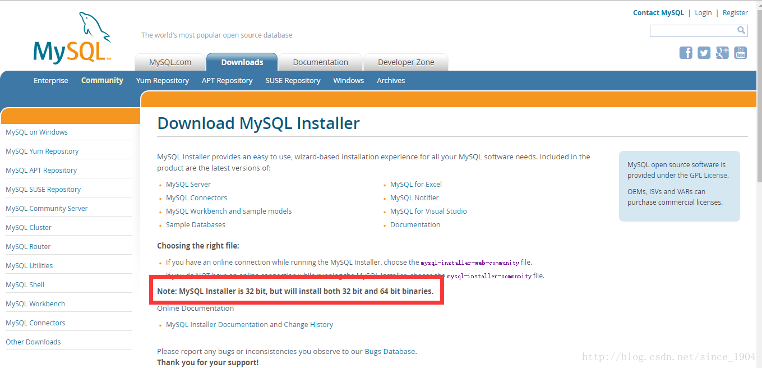
Task: Open MySQL Shell in the sidebar
Action: (25, 285)
